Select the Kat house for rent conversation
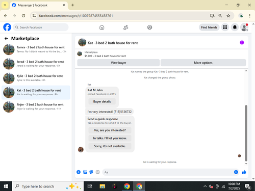The height and width of the screenshot is (191, 255). click(36, 92)
